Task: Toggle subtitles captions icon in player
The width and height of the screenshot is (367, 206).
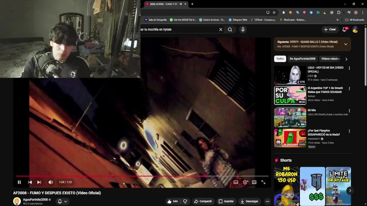Action: pyautogui.click(x=236, y=182)
